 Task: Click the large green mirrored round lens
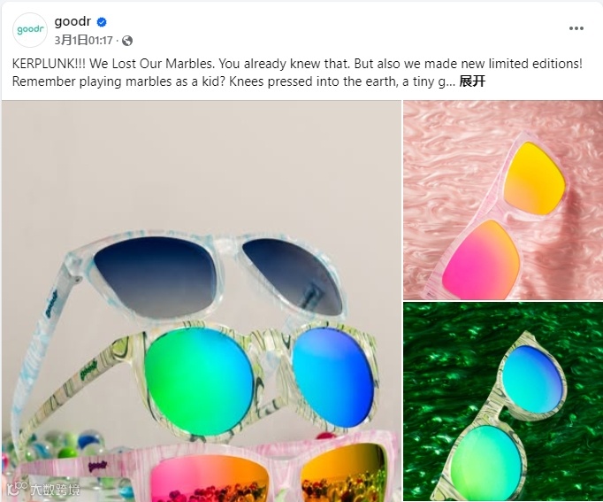coord(199,382)
